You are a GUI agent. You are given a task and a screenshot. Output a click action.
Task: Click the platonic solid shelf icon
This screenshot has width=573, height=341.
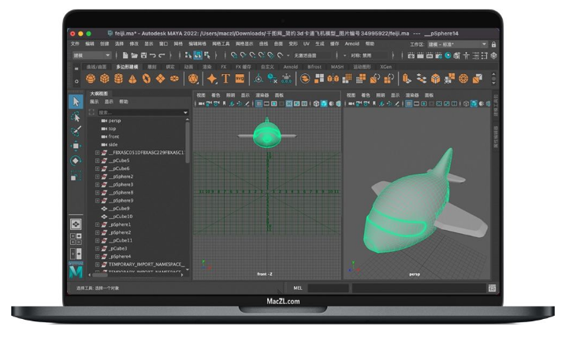click(x=193, y=79)
